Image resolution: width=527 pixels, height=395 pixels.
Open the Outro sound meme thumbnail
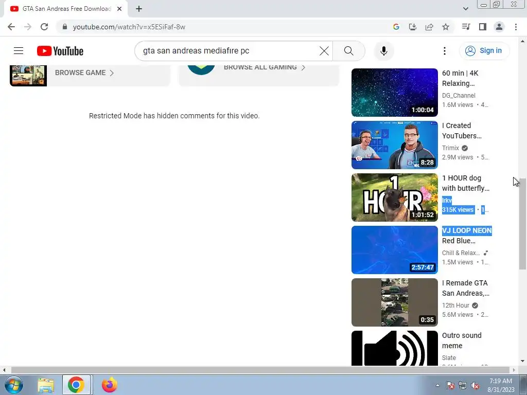[x=395, y=348]
